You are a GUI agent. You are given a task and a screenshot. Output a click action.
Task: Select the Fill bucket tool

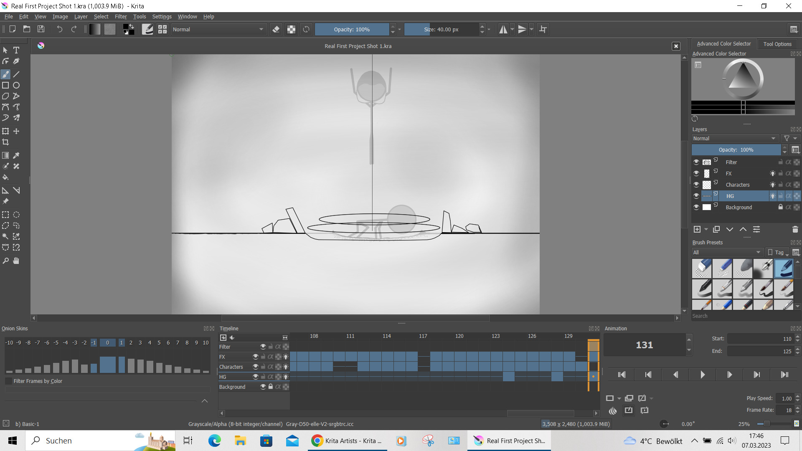5,177
